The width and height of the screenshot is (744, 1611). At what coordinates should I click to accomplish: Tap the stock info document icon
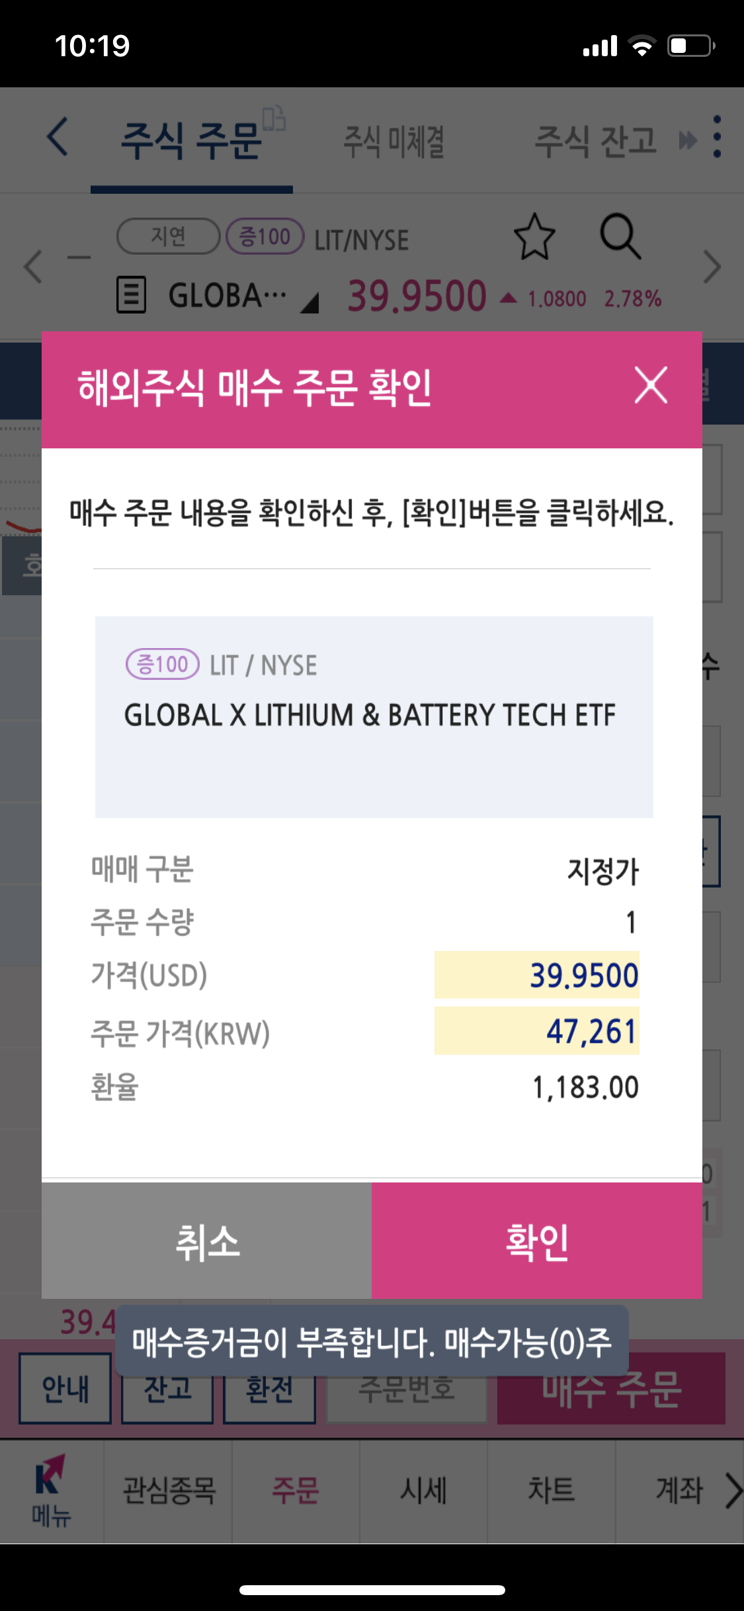(131, 295)
